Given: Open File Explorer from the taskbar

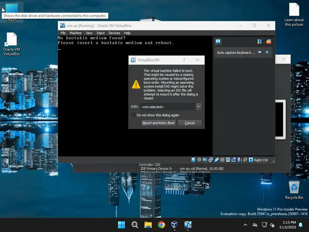Looking at the screenshot, I should click(x=148, y=225).
